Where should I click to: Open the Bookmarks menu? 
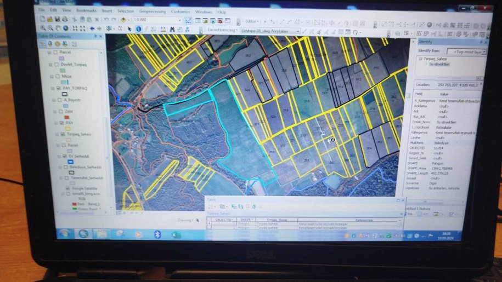coord(86,10)
